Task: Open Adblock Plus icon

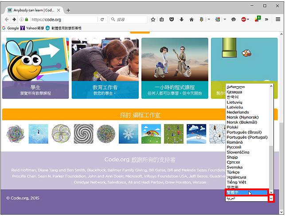Action: point(244,19)
